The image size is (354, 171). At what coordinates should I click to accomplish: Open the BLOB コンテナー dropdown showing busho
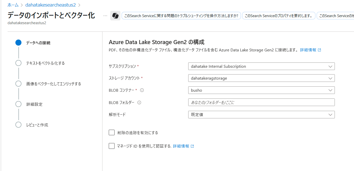click(x=261, y=90)
